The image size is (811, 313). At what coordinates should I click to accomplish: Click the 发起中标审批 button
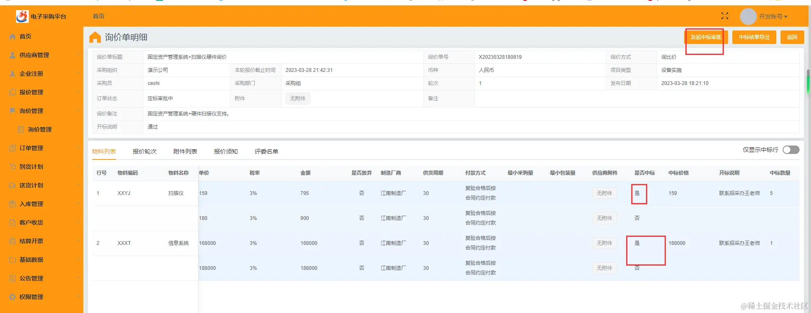[x=706, y=37]
